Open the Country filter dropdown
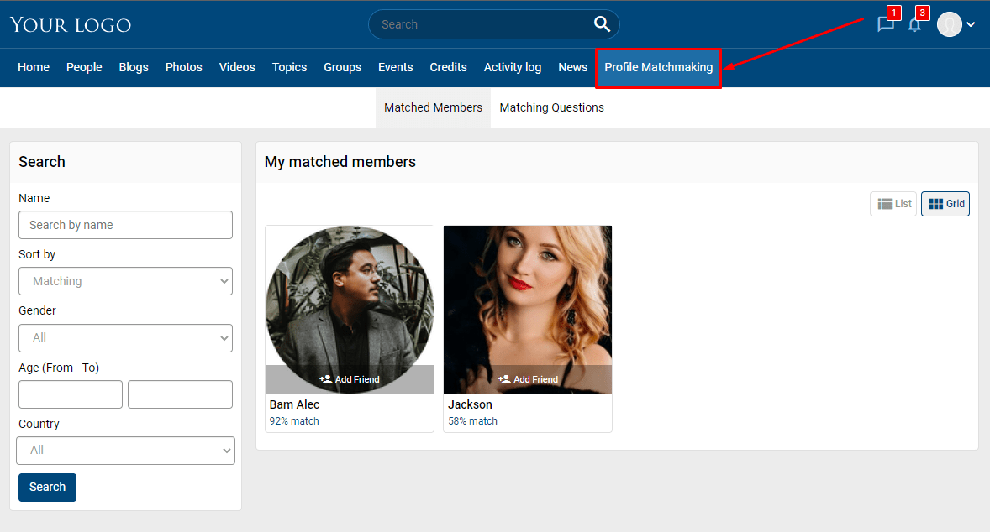Viewport: 990px width, 532px height. [x=125, y=451]
